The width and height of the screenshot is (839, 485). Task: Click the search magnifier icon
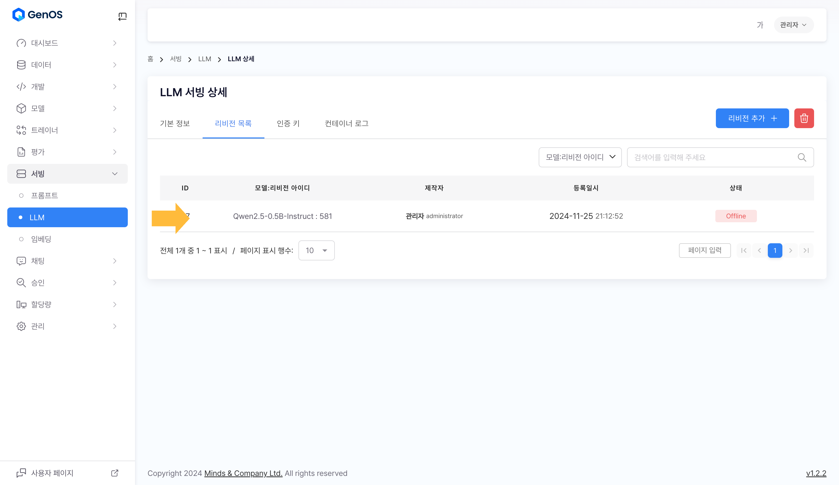802,157
